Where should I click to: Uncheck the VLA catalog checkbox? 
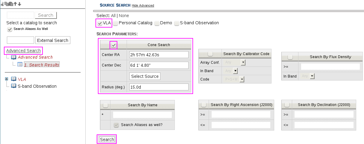pyautogui.click(x=100, y=23)
